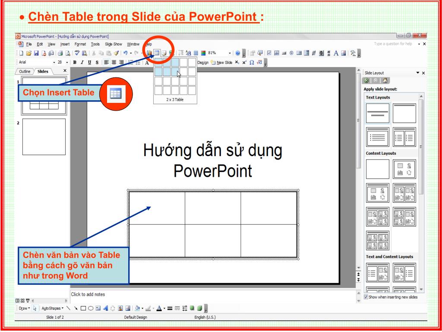Go to the task pane Home button
This screenshot has width=442, height=332.
(x=385, y=81)
